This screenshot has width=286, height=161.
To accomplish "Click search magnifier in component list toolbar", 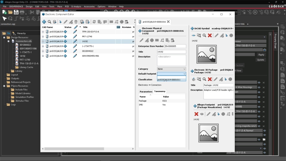I will click(49, 22).
